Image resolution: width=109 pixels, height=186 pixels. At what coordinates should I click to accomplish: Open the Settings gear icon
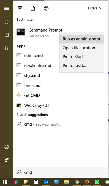[x=7, y=147]
